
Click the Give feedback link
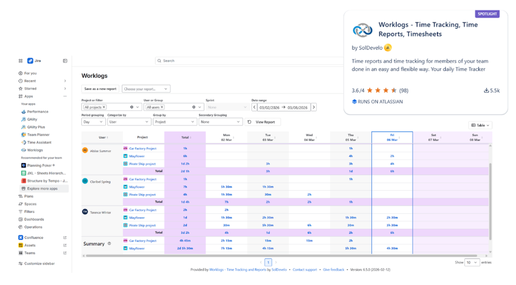[334, 270]
